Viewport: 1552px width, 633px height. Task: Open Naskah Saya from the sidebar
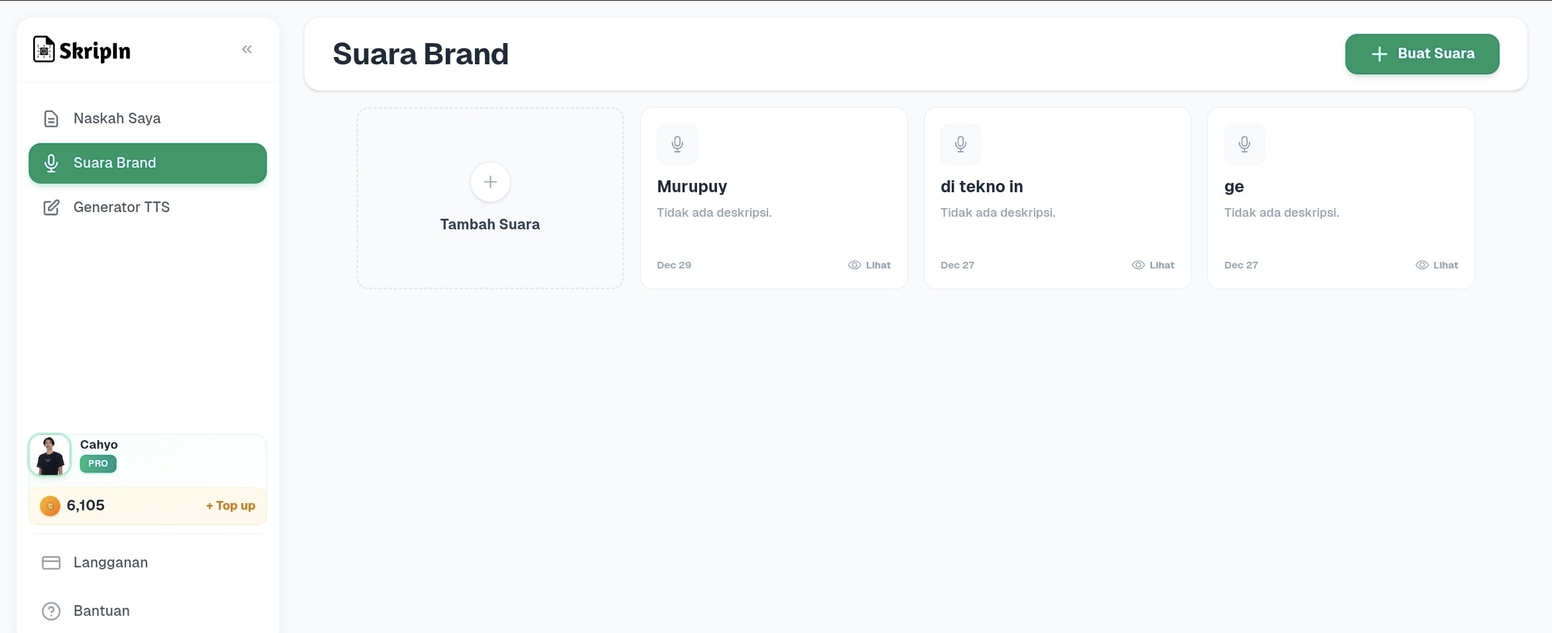(x=117, y=118)
